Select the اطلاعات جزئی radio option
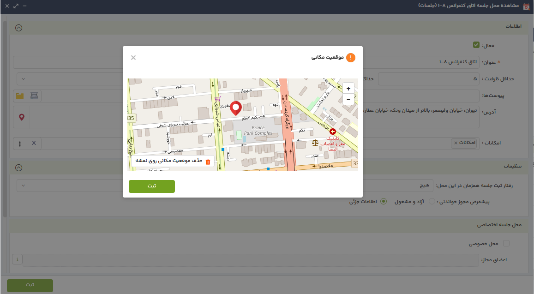The image size is (534, 294). click(x=383, y=202)
